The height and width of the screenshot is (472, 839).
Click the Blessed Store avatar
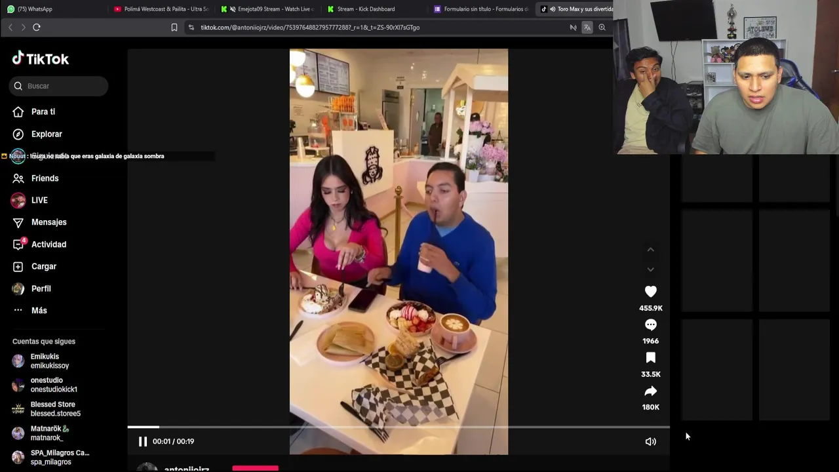(18, 409)
